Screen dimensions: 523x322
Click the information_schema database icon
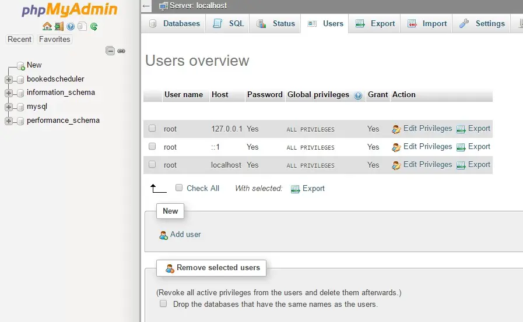coord(20,93)
